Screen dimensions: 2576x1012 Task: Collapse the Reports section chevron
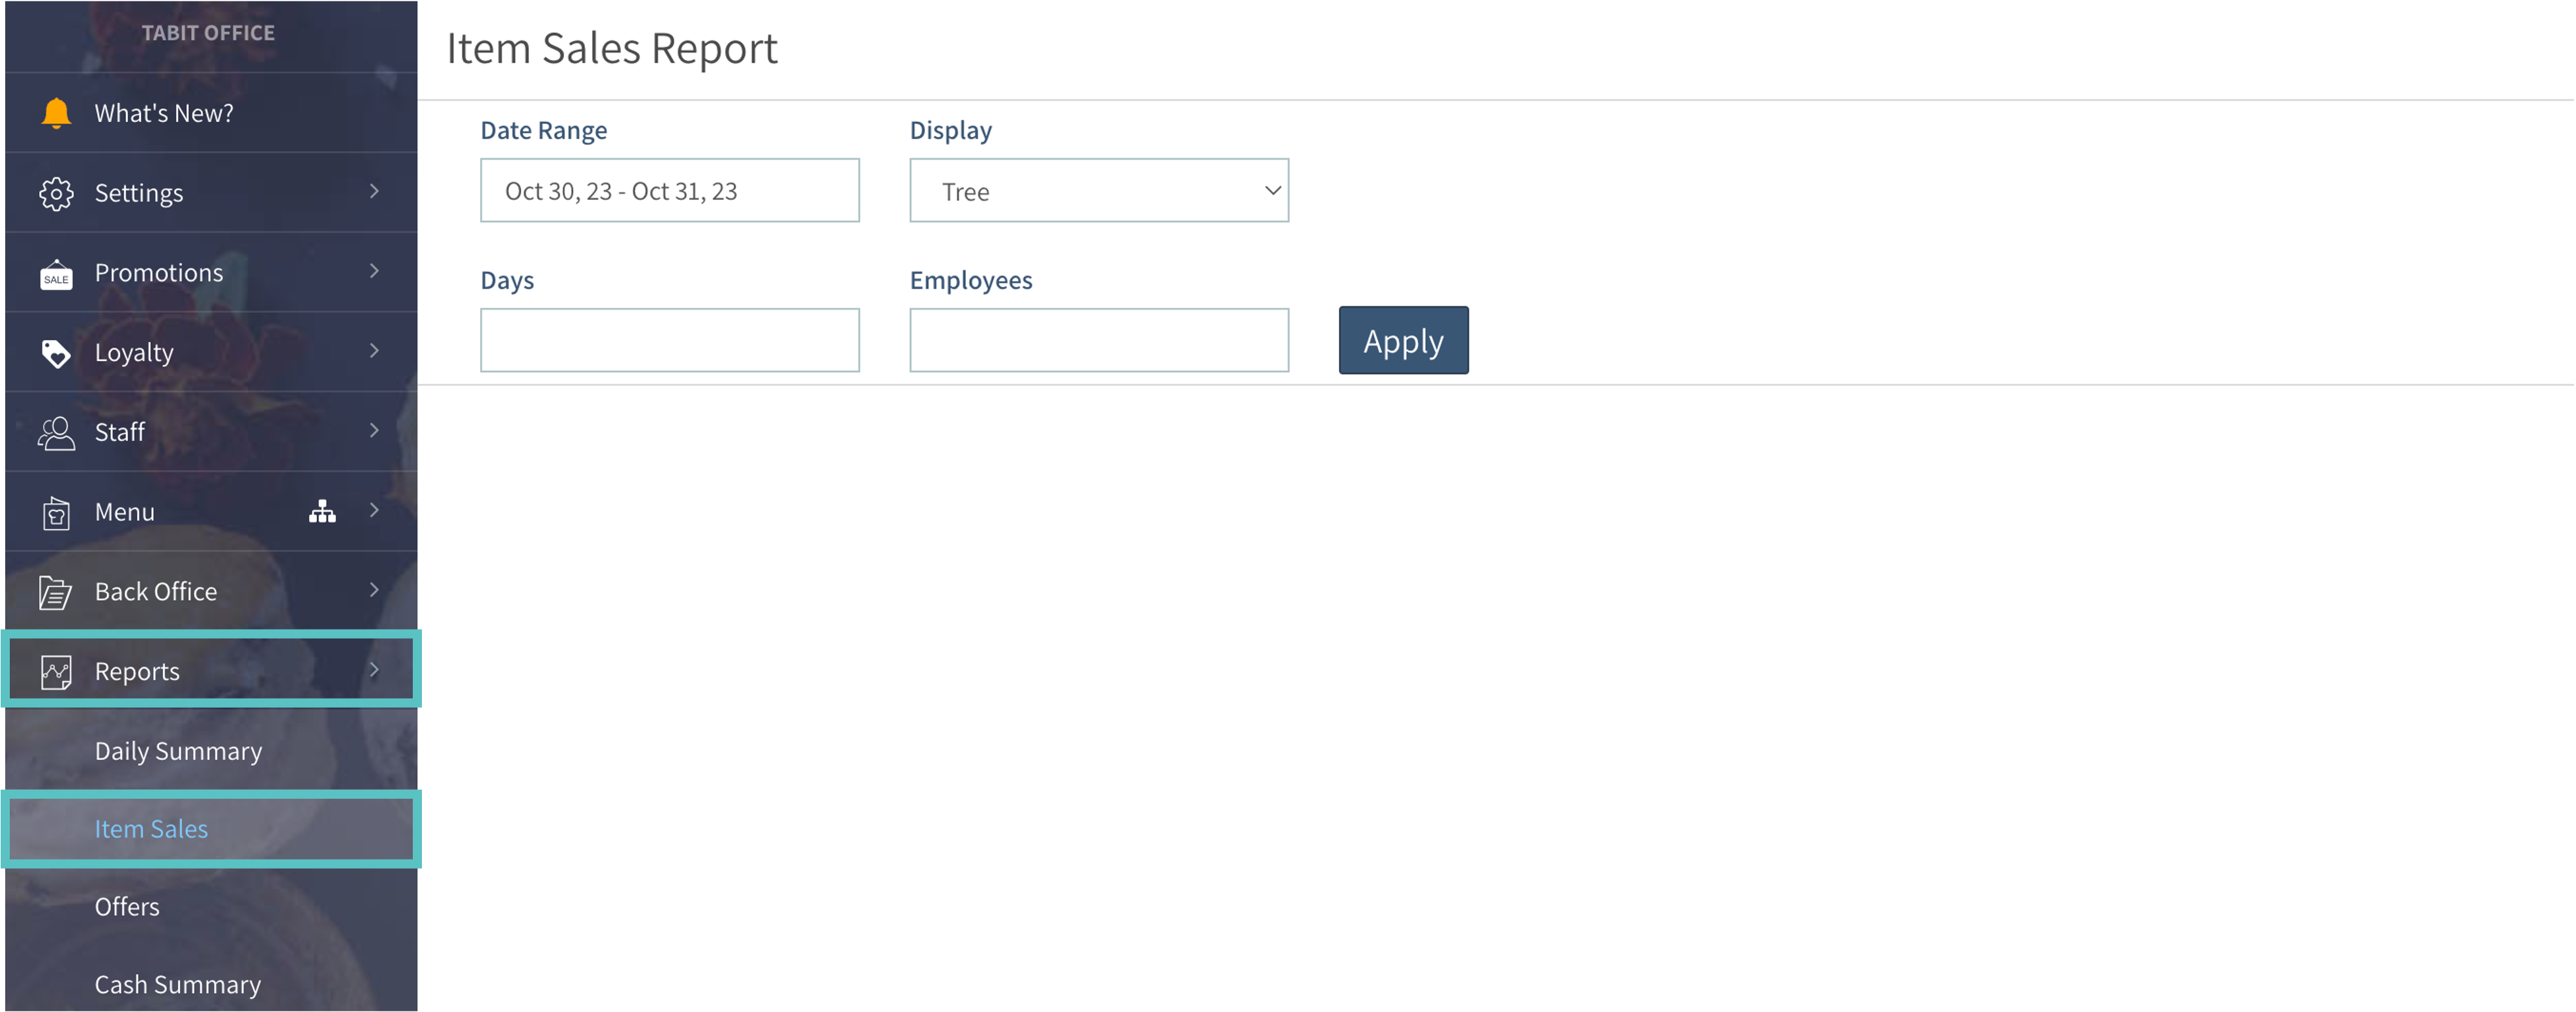374,669
